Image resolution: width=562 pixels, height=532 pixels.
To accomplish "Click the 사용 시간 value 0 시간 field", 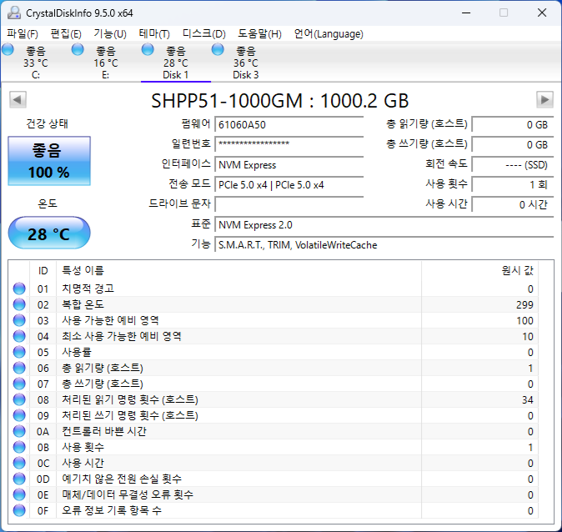I will point(513,204).
